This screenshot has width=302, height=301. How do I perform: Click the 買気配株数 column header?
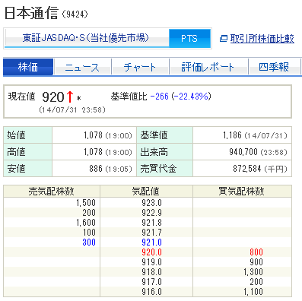(241, 192)
